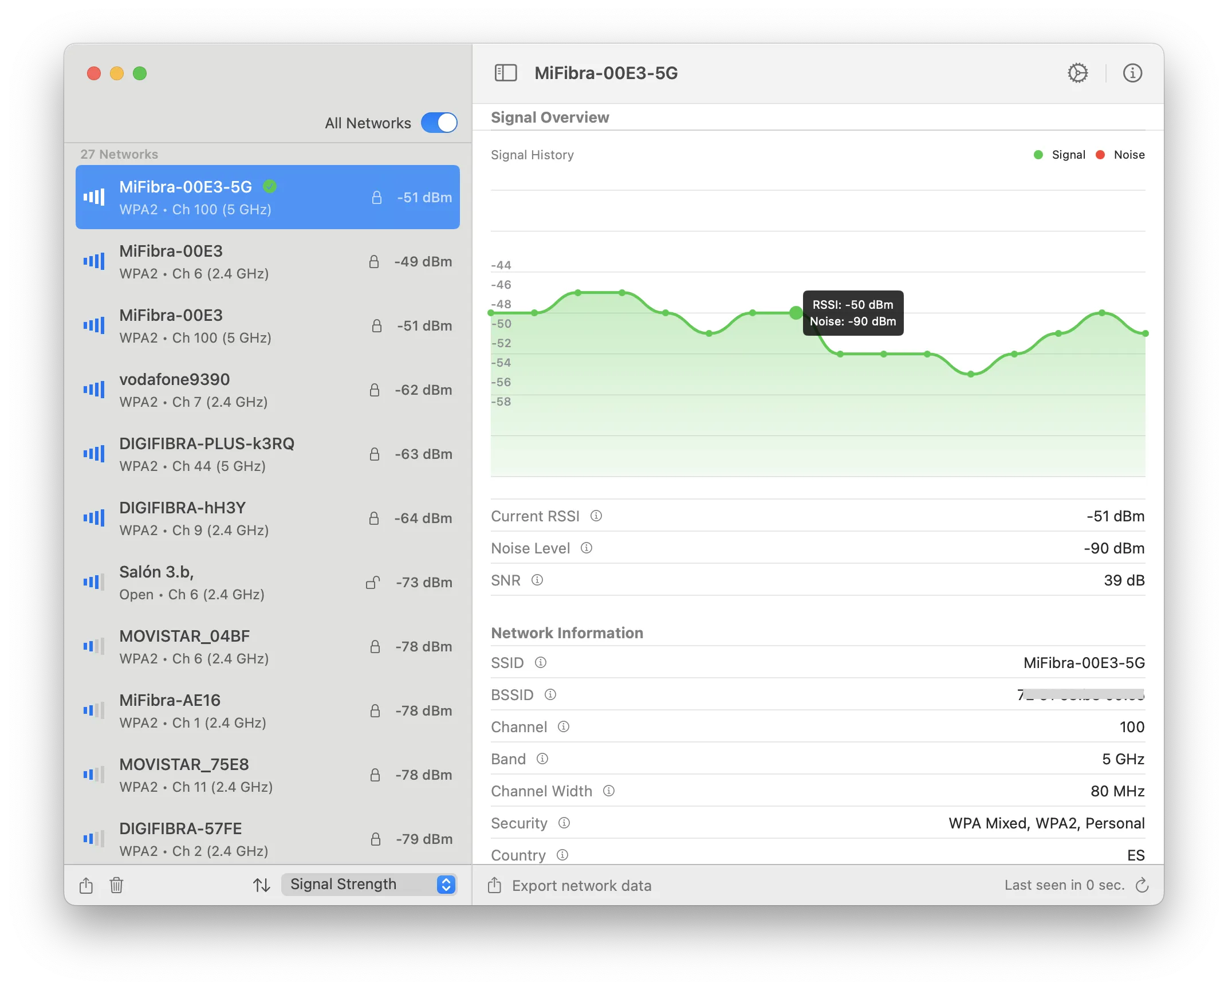Open the Signal Strength sort dropdown

pyautogui.click(x=369, y=884)
